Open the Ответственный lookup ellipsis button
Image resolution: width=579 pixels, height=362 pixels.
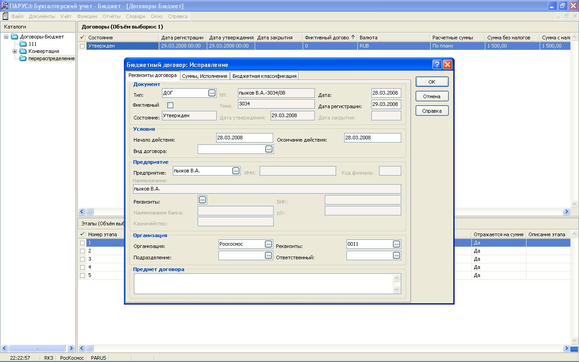[x=396, y=255]
